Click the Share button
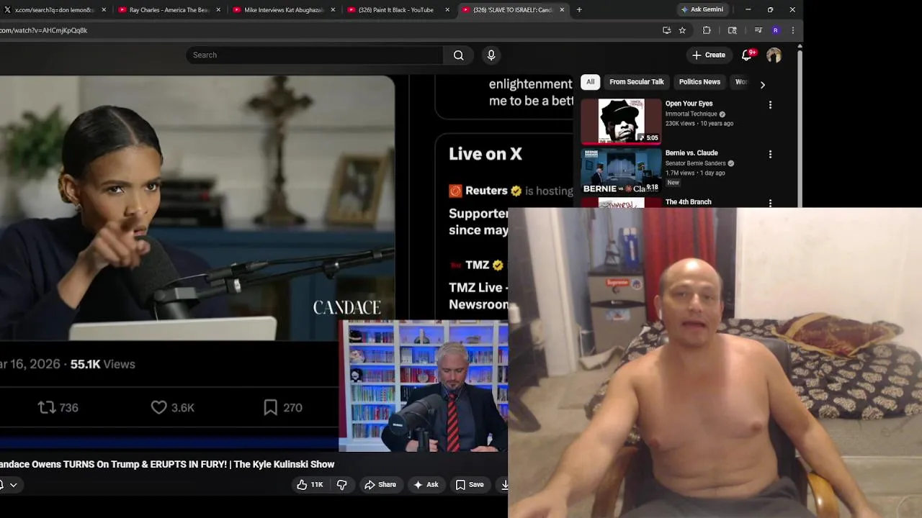The width and height of the screenshot is (922, 518). (380, 485)
